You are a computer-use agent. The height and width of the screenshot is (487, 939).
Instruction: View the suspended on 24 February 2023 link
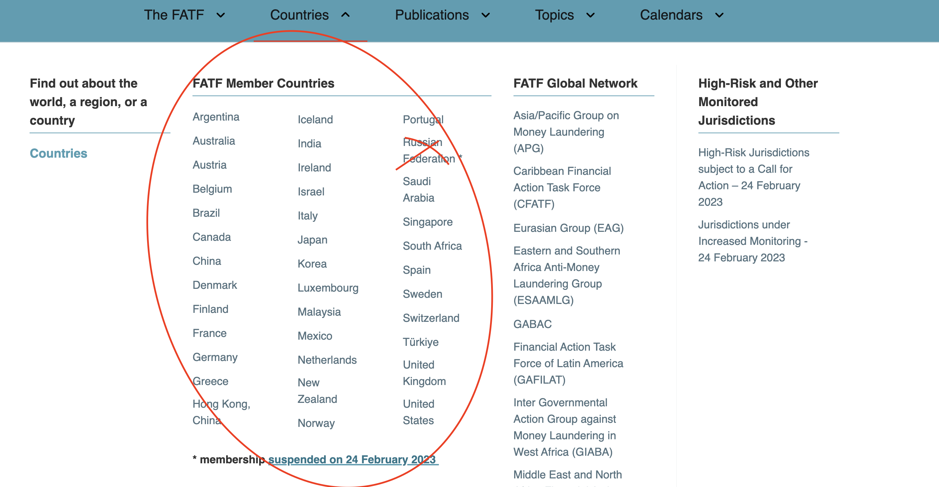point(353,459)
